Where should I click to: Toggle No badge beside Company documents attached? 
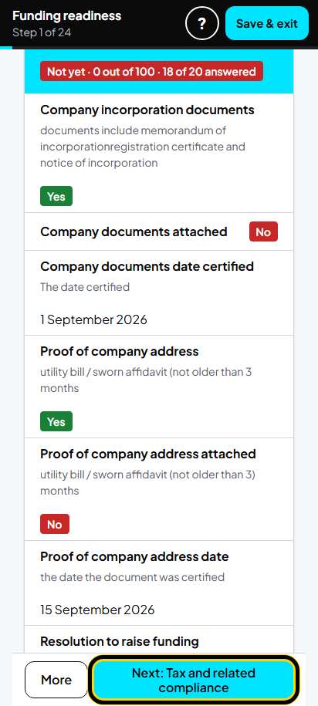click(x=263, y=232)
